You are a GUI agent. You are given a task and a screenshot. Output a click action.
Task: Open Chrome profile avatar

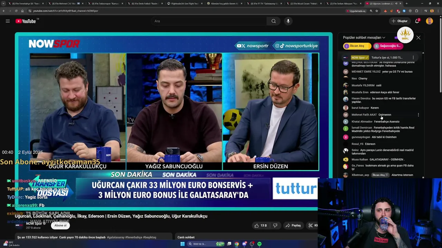pos(432,11)
